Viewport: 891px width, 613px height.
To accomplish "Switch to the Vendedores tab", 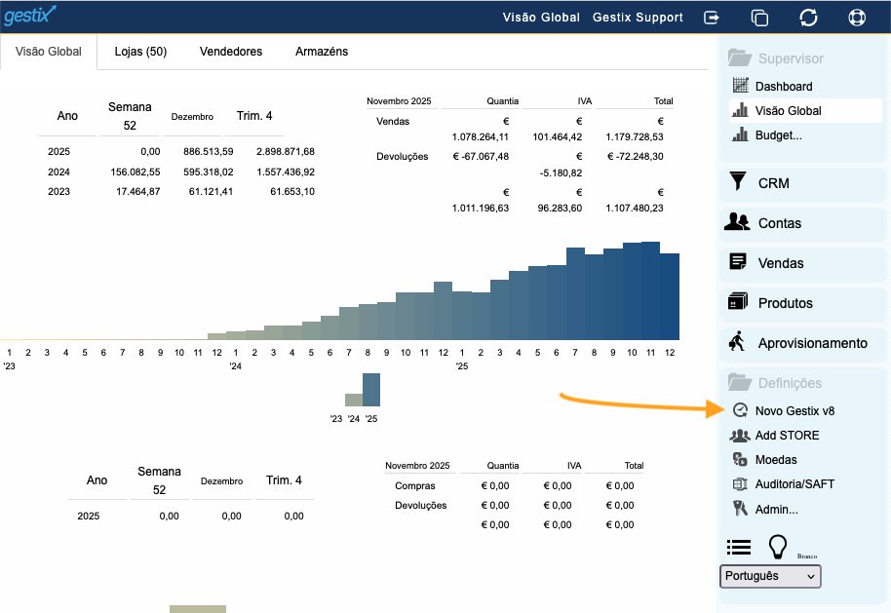I will click(231, 52).
